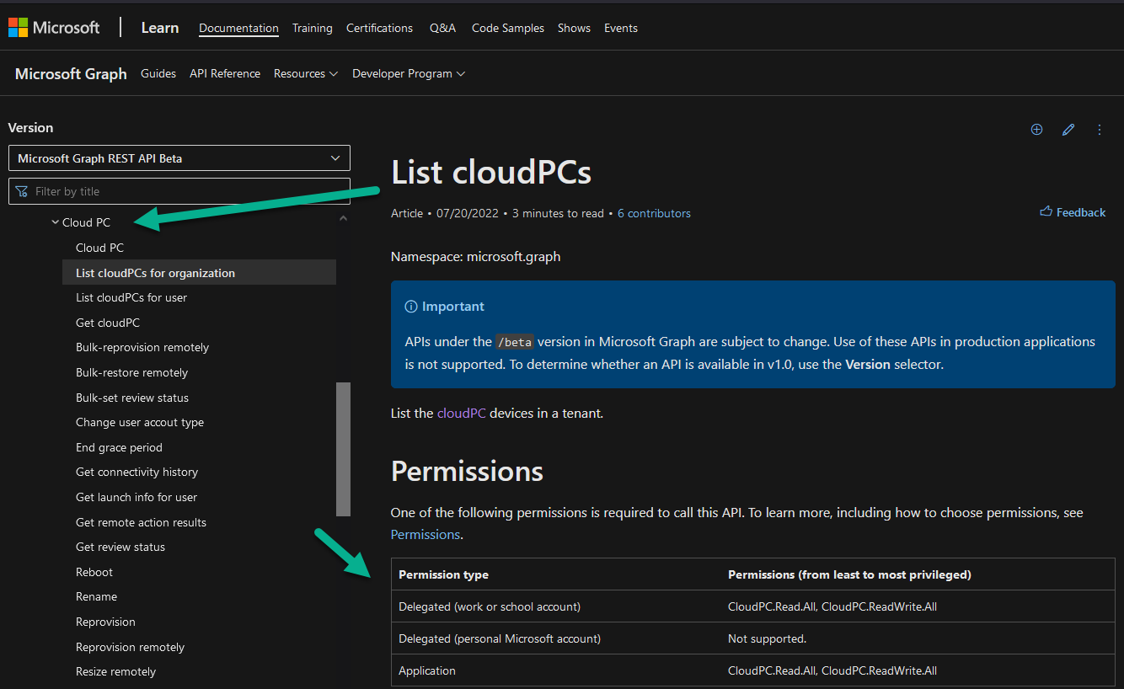Select the Documentation tab

[x=238, y=28]
